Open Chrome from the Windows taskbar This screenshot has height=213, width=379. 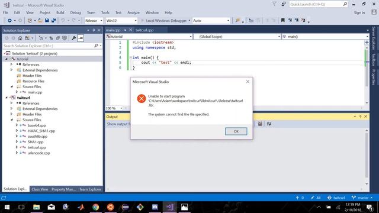[x=96, y=207]
